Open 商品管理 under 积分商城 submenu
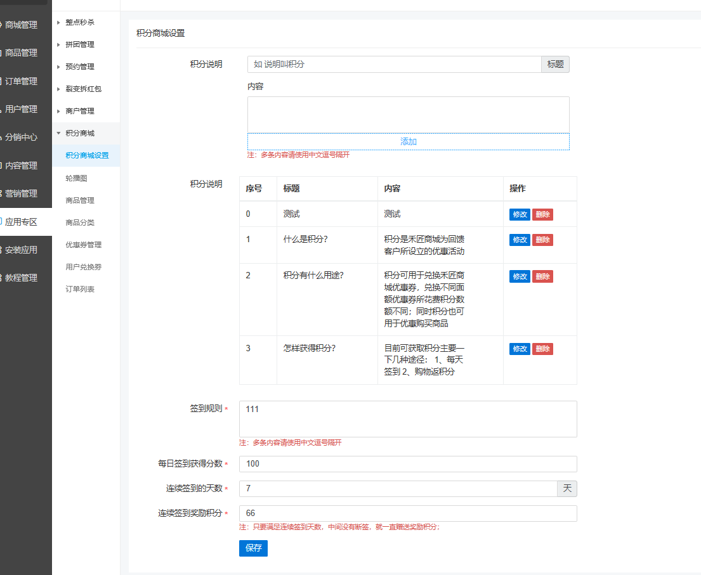Screen dimensions: 701x575 (x=80, y=200)
